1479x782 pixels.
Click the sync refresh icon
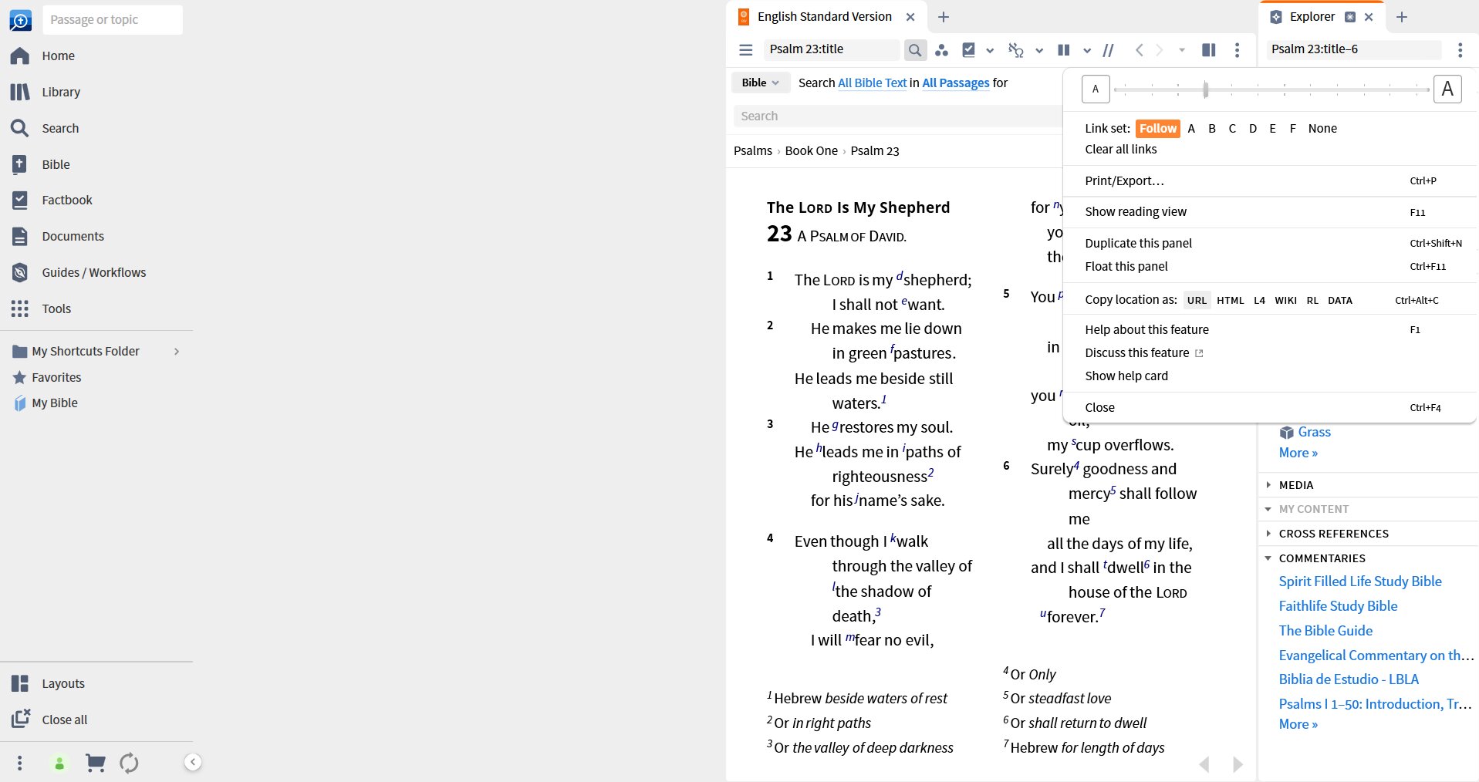tap(129, 763)
